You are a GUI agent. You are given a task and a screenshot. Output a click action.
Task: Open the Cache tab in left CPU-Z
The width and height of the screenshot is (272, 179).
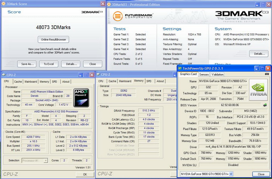coord(18,81)
